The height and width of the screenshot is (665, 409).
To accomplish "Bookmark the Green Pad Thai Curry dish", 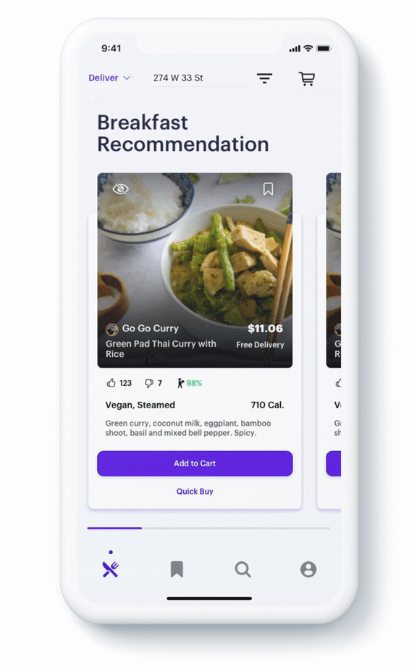I will coord(268,189).
